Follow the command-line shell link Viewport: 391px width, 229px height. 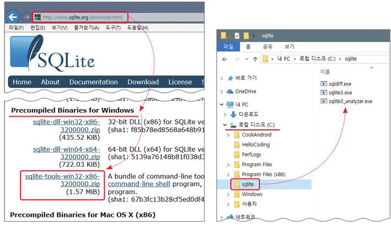pos(139,184)
